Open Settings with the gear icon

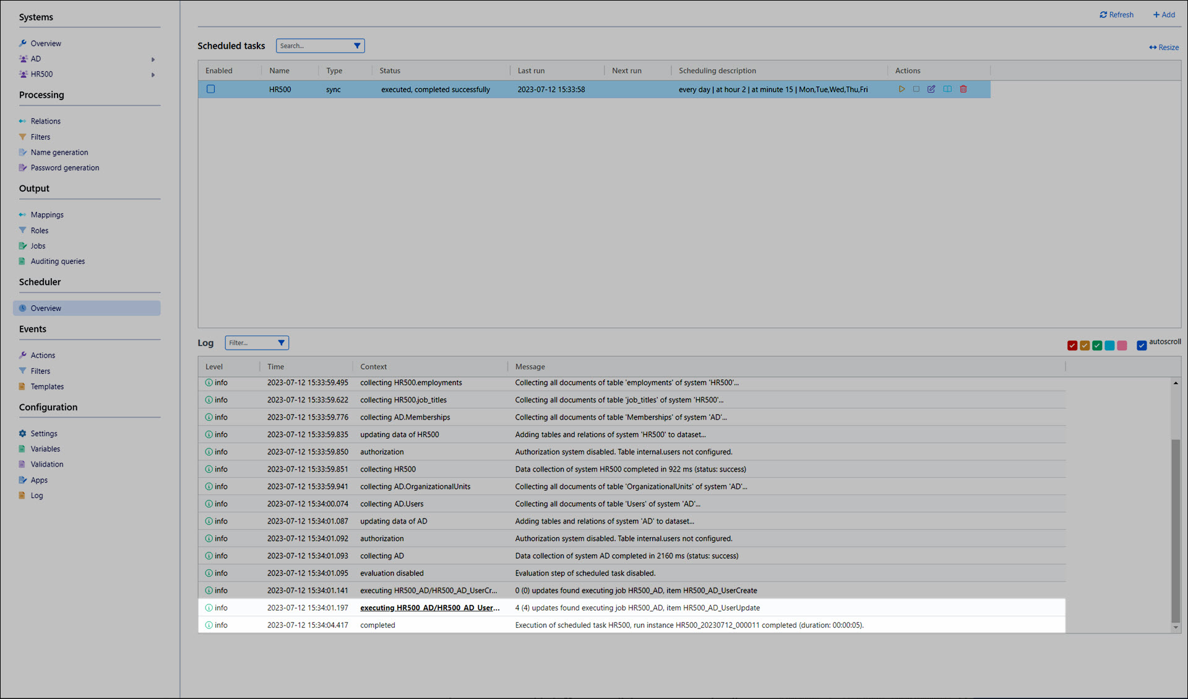pyautogui.click(x=23, y=434)
